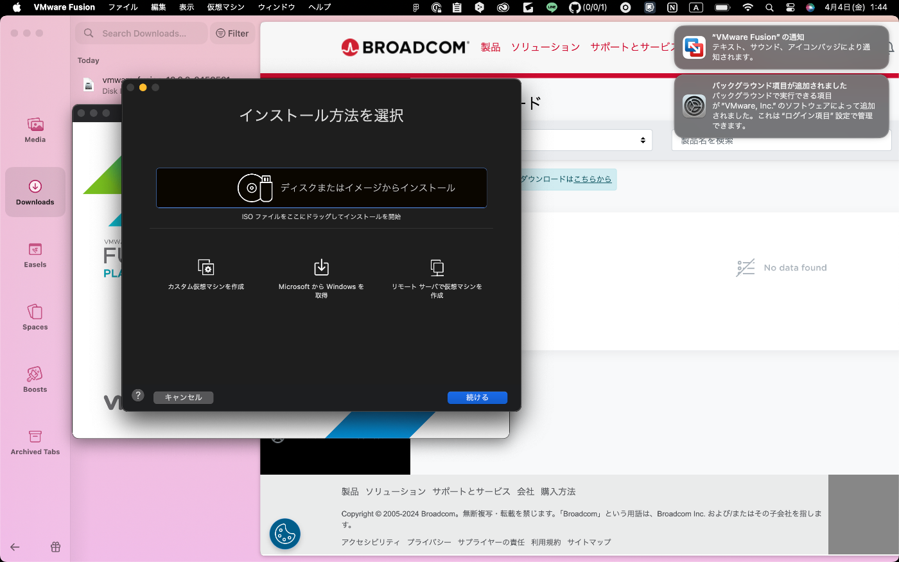Click サプライヤーの責任 footer link
This screenshot has height=562, width=899.
[491, 542]
